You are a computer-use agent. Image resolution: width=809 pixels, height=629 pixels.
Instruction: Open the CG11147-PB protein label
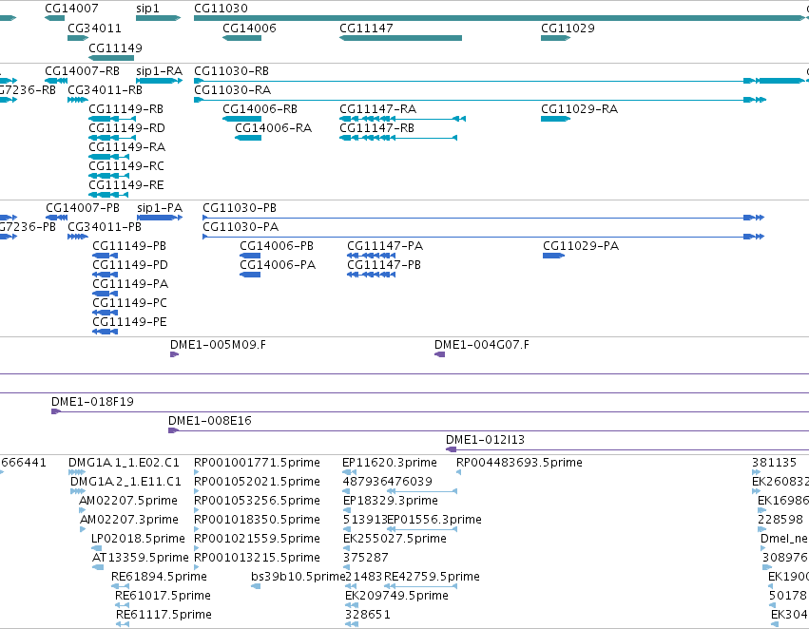coord(384,265)
